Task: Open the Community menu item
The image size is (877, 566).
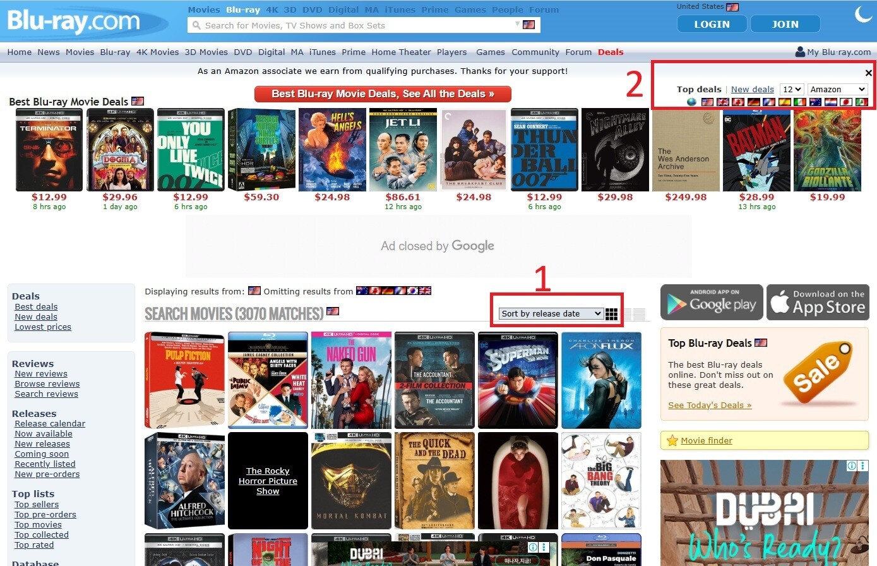Action: pos(535,52)
